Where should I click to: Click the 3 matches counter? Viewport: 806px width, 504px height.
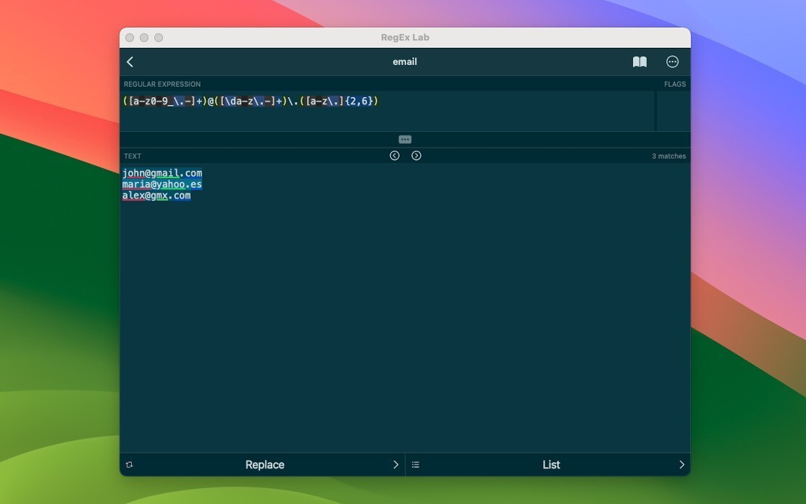(x=670, y=155)
